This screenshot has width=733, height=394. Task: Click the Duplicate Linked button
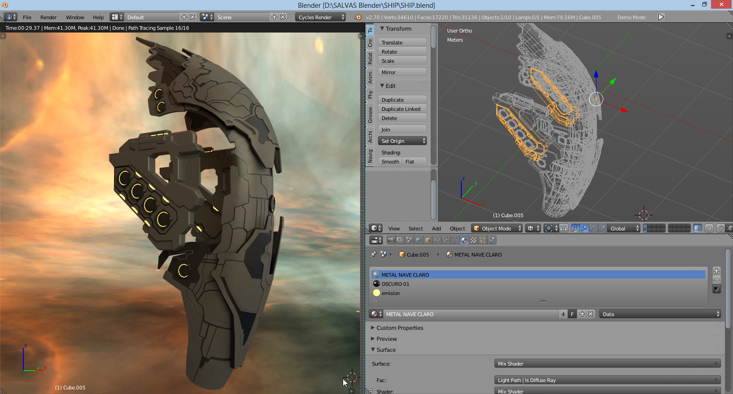401,109
